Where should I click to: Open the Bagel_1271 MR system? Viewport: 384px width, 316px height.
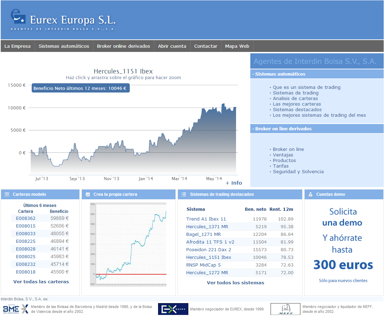coord(204,234)
